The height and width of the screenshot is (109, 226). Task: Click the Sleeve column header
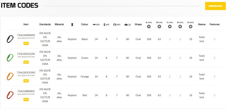(202, 25)
